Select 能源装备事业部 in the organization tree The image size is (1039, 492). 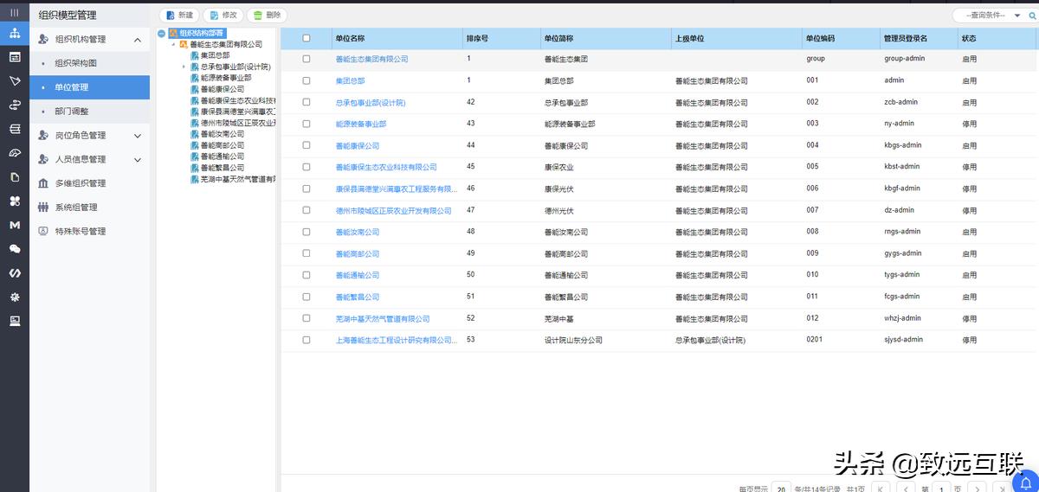click(x=226, y=78)
